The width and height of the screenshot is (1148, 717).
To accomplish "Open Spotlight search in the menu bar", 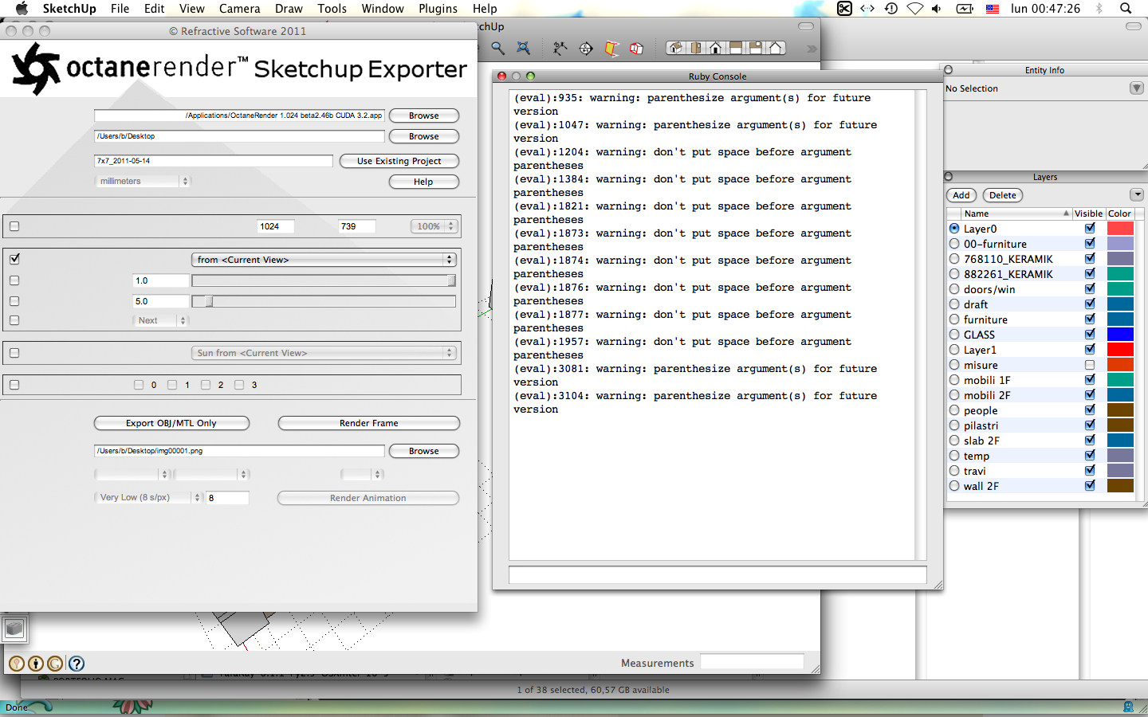I will coord(1126,8).
